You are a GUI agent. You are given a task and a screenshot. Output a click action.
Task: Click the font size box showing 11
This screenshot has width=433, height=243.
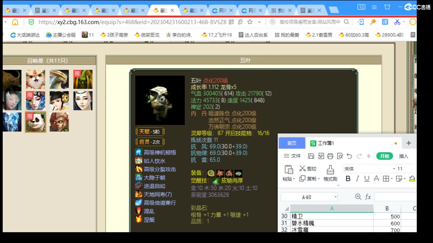[x=406, y=169]
